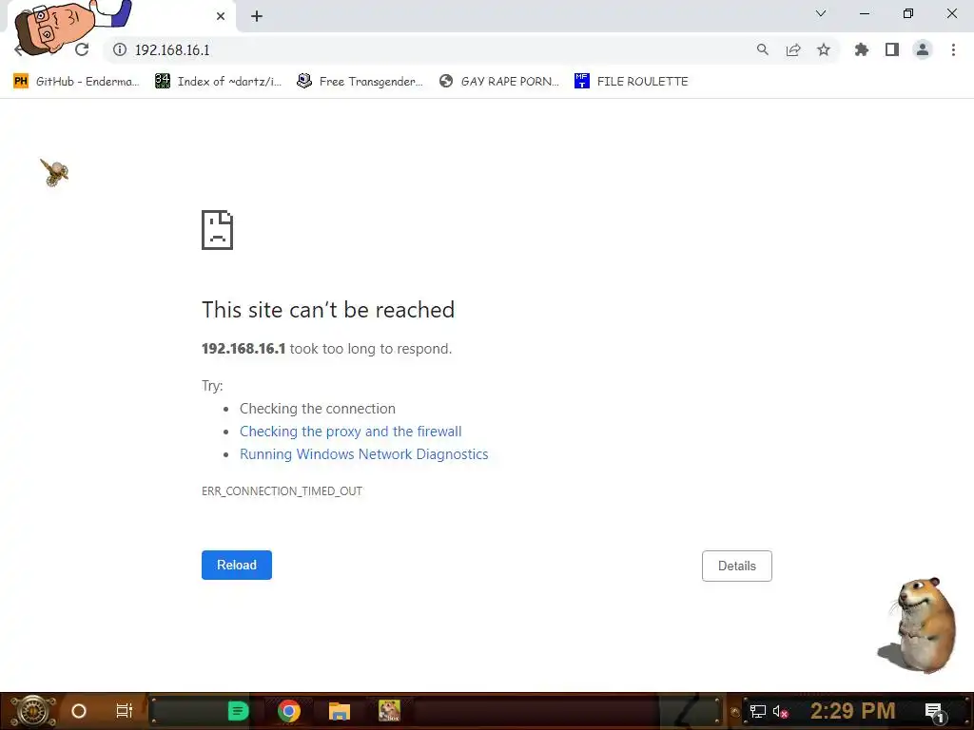Click the flying bee sprite

[54, 172]
